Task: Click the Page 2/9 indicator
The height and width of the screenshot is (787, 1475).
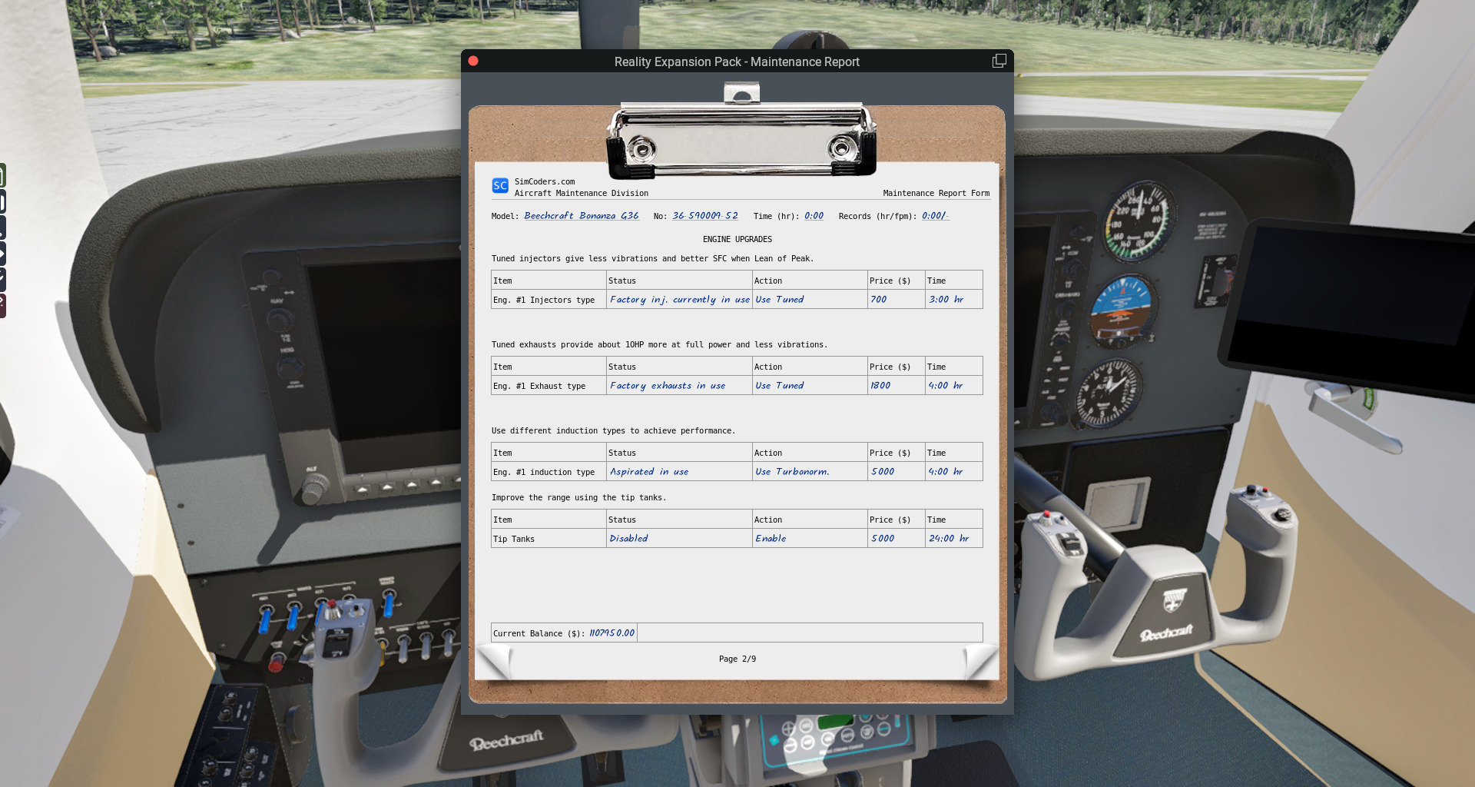Action: pos(737,659)
